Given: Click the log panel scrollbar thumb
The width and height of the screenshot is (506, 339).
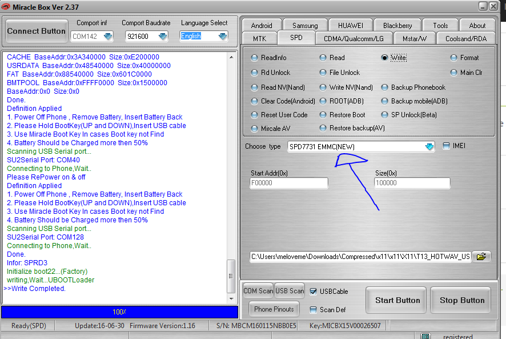Looking at the screenshot, I should (x=231, y=276).
